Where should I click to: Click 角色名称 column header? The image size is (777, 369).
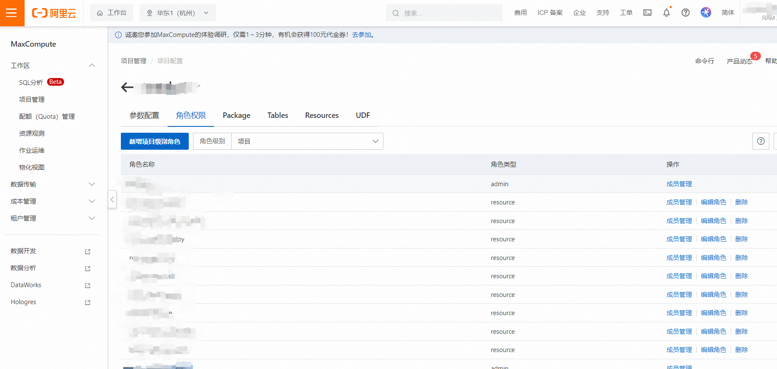pos(142,164)
